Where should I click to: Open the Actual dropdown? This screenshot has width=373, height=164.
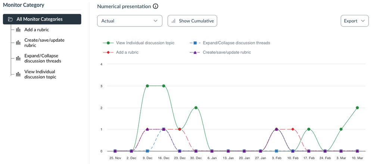point(130,21)
